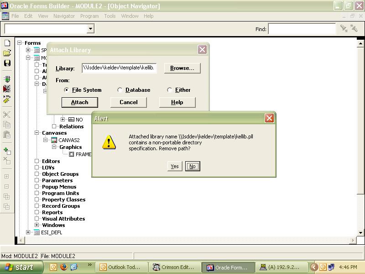Switch to the Crimson Editor taskbar button
Viewport: 365px width, 274px height.
(x=174, y=267)
